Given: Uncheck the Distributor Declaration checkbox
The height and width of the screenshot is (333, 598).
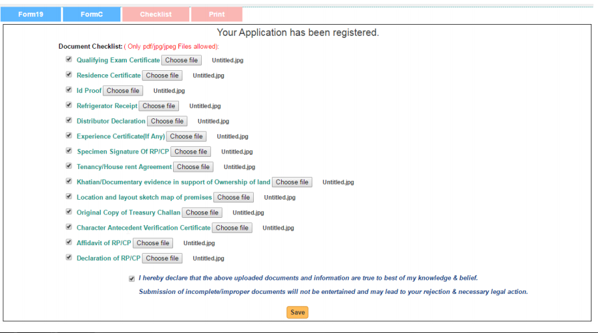Looking at the screenshot, I should 68,120.
